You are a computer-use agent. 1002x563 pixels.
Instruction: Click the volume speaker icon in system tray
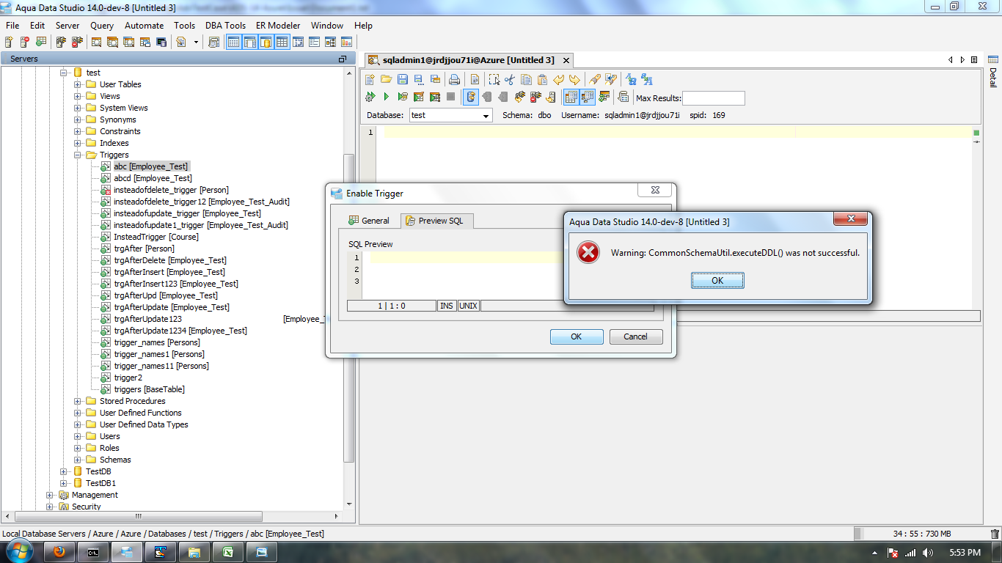pyautogui.click(x=928, y=552)
